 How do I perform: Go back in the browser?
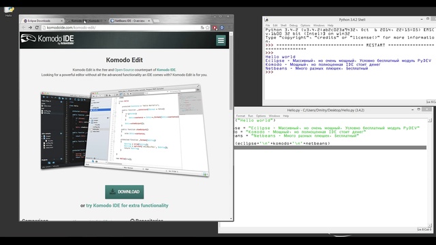24,27
